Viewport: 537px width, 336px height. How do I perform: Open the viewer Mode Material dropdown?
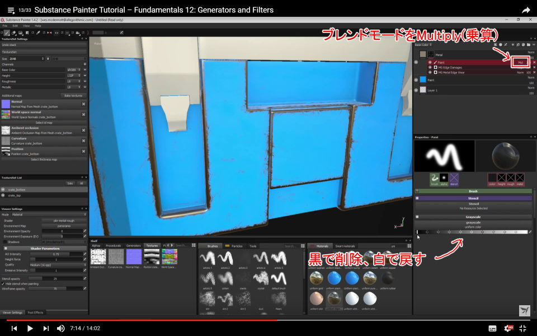[x=49, y=214]
